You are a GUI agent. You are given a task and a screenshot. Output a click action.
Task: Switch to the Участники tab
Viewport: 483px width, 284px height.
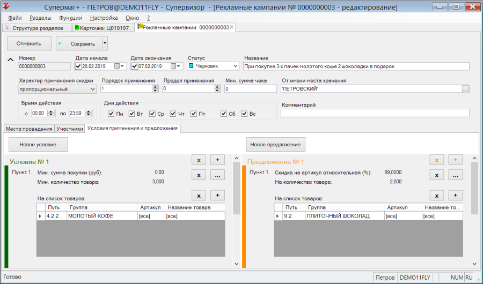tap(70, 129)
